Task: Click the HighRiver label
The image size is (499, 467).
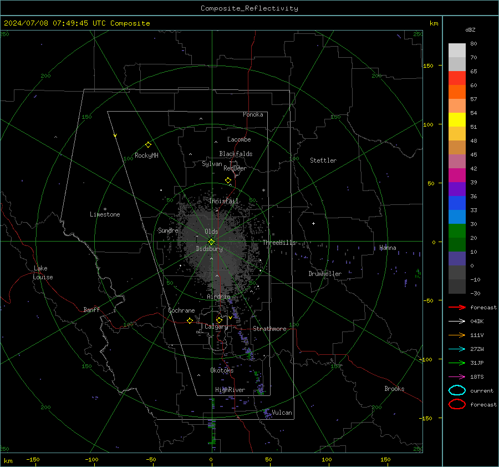Action: [230, 390]
